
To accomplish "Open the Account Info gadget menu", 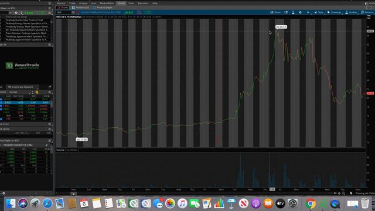I will [x=49, y=4].
